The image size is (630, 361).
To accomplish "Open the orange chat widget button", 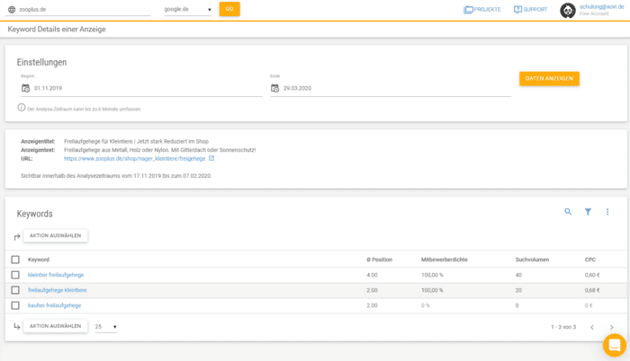I will click(614, 345).
